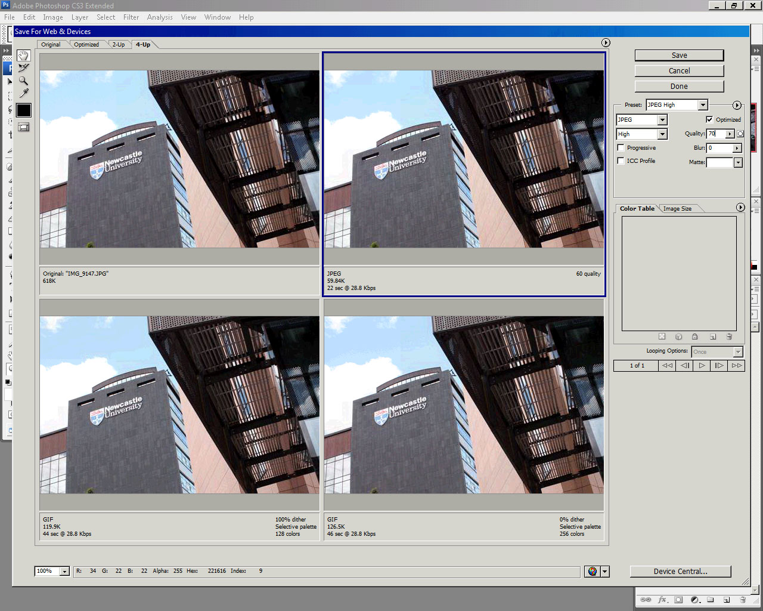Open Device Central

point(680,571)
